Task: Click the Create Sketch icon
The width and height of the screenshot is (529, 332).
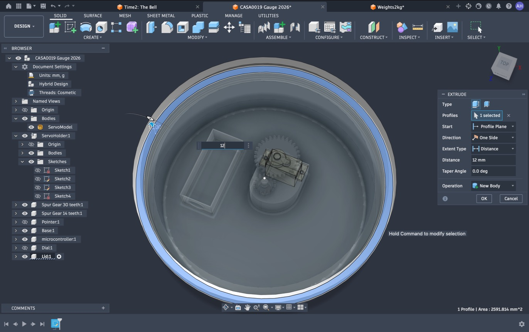Action: pos(70,27)
